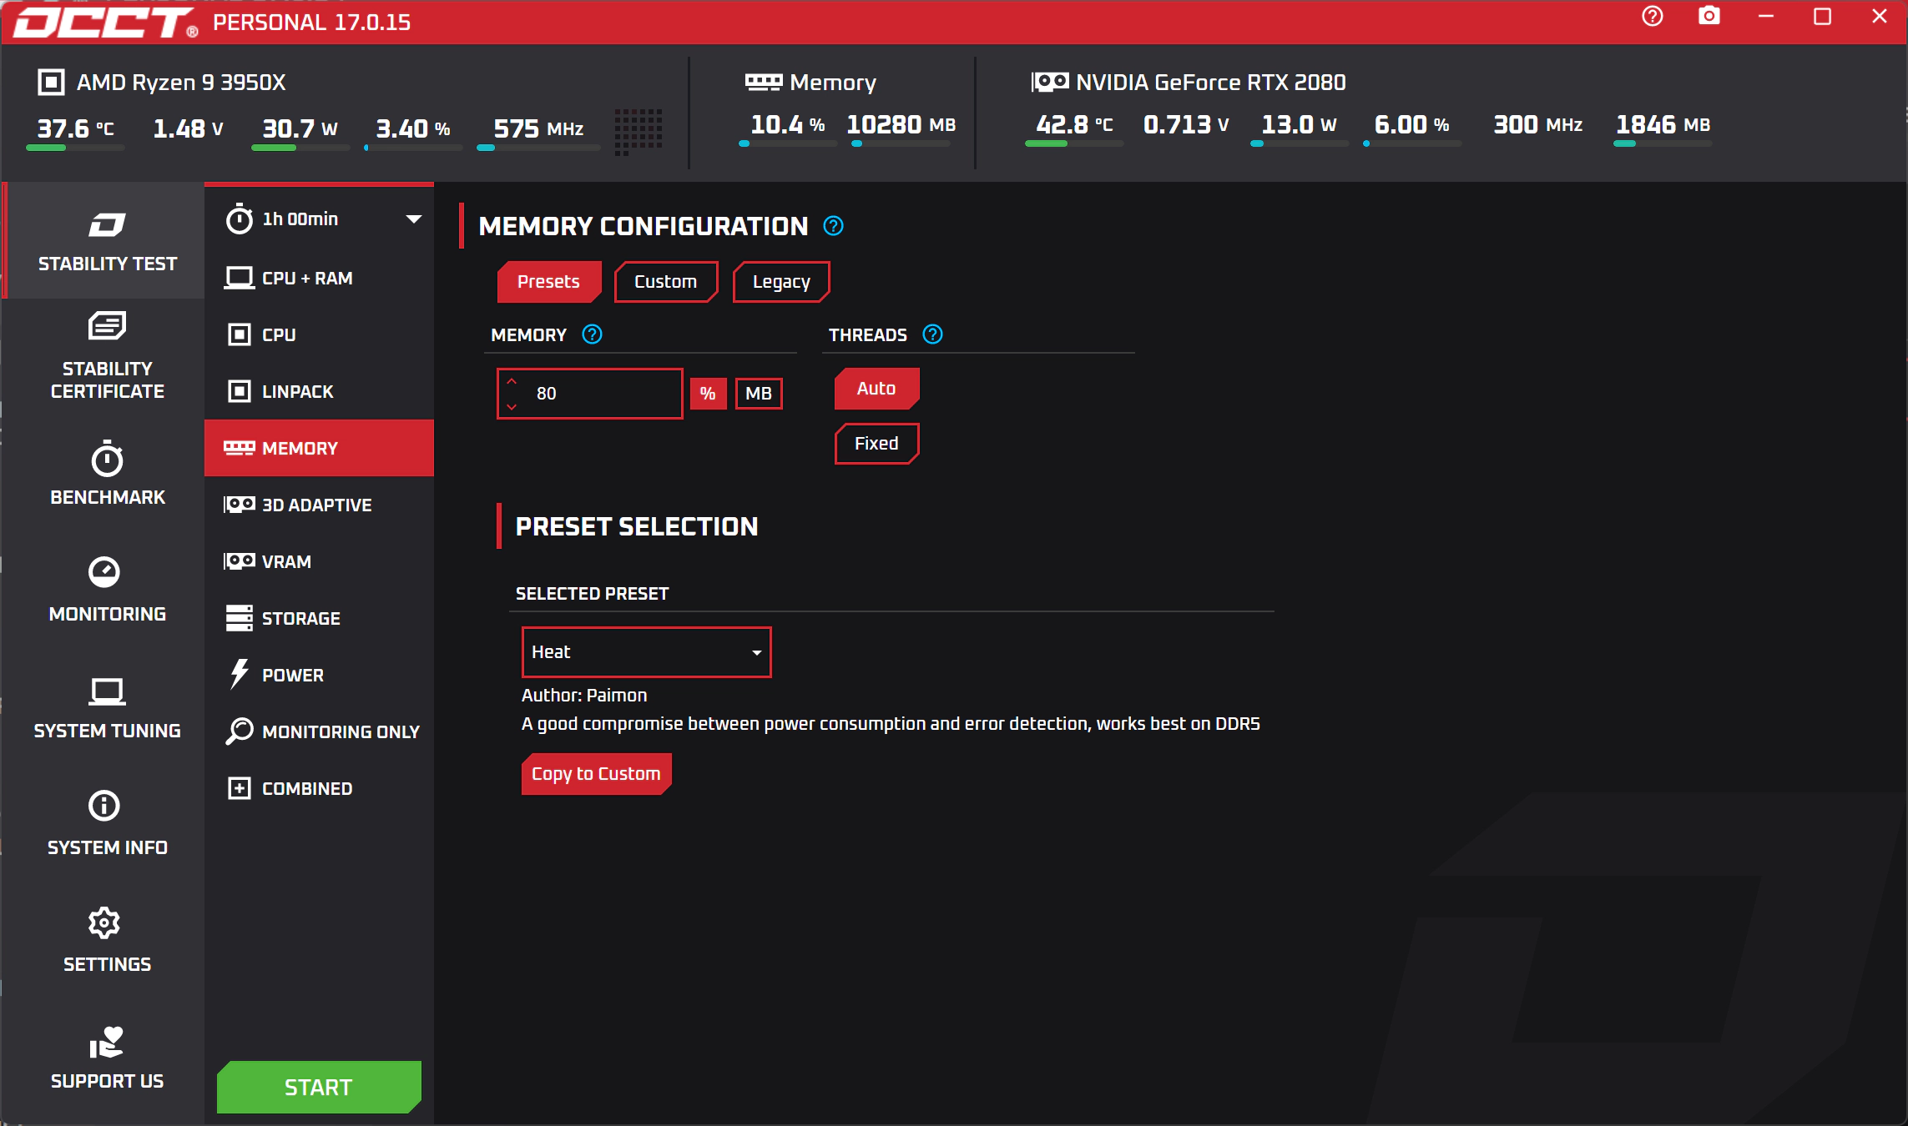Select the CPU + RAM test
Screen dimensions: 1908x1126
coord(319,278)
